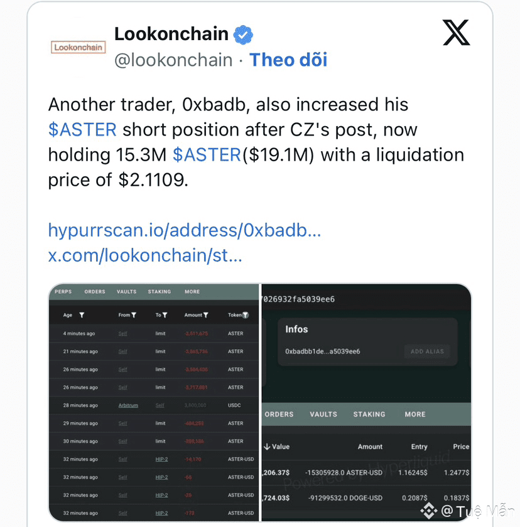Click the Amount column filter icon

click(x=206, y=315)
